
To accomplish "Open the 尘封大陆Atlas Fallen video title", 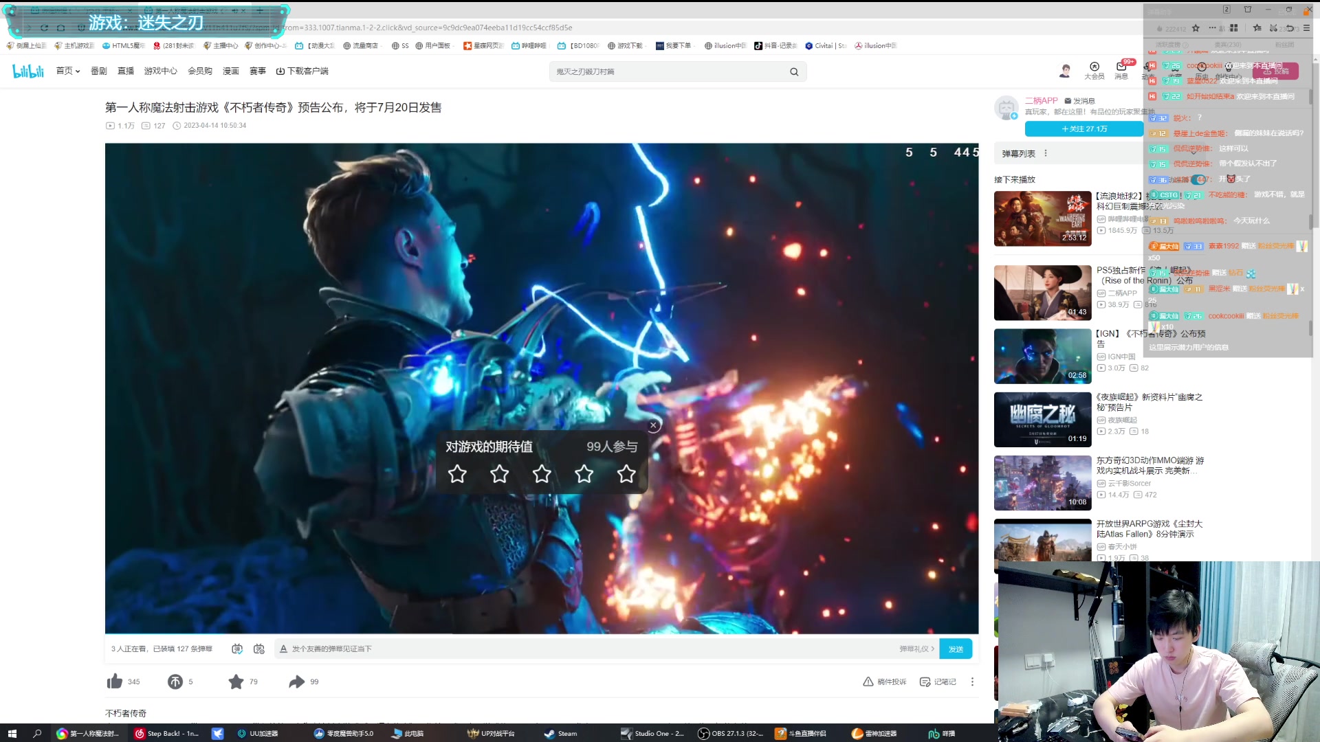I will coord(1149,528).
